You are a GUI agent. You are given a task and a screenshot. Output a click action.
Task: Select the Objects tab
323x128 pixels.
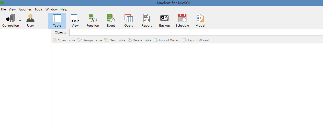pyautogui.click(x=60, y=32)
